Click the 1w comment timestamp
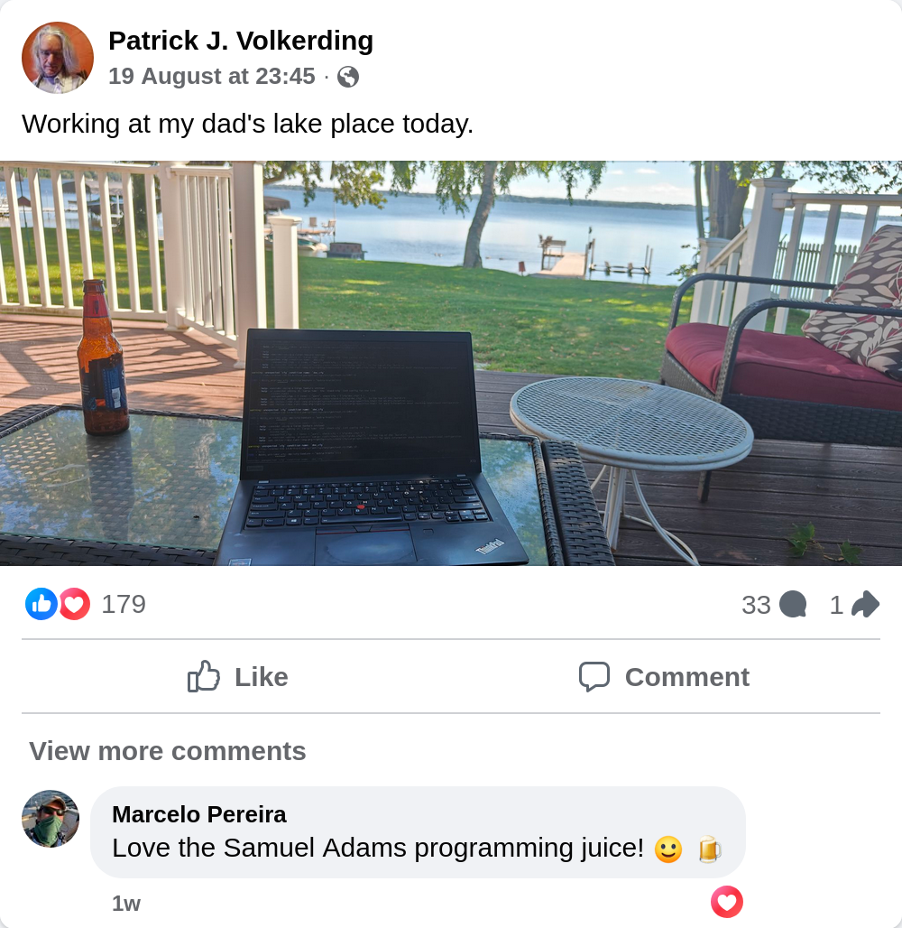The image size is (902, 928). 126,904
